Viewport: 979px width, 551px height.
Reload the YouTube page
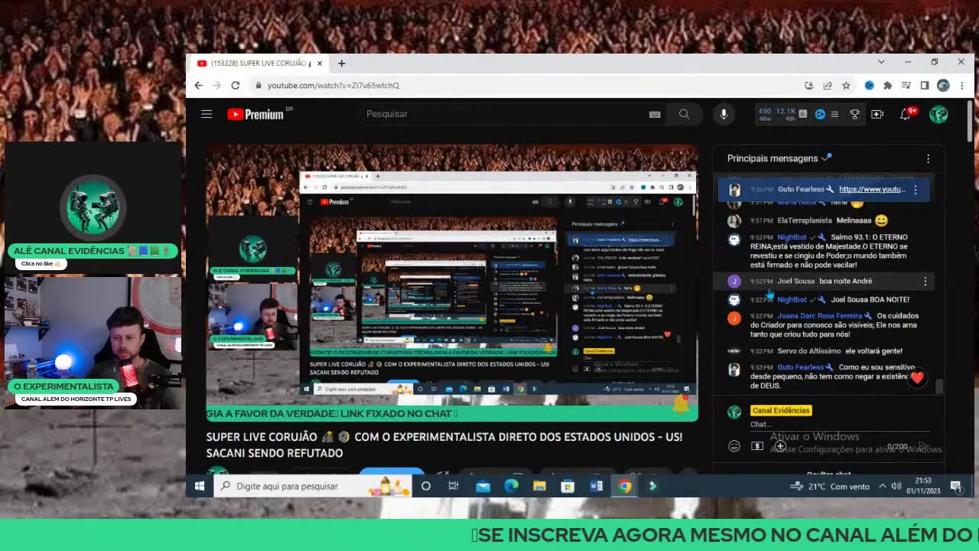(x=236, y=86)
